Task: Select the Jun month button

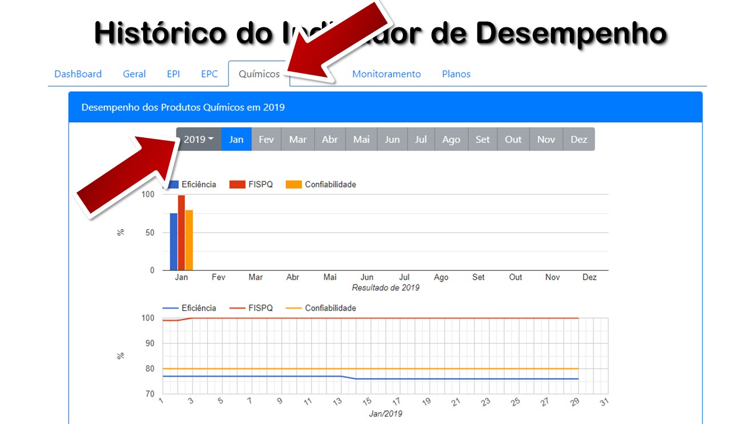Action: tap(392, 139)
